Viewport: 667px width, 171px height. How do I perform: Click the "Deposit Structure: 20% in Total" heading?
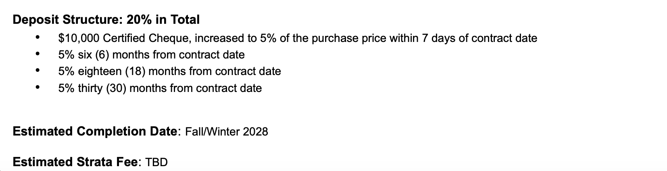(106, 19)
